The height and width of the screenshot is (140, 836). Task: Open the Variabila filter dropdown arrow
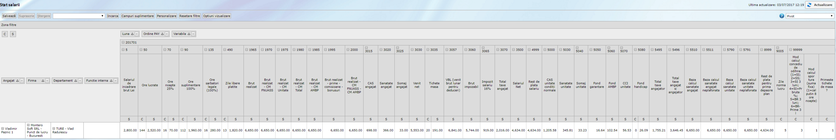[193, 34]
